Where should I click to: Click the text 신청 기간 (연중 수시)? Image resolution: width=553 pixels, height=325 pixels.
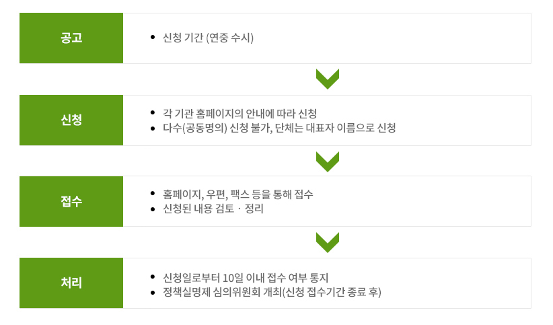tap(208, 38)
